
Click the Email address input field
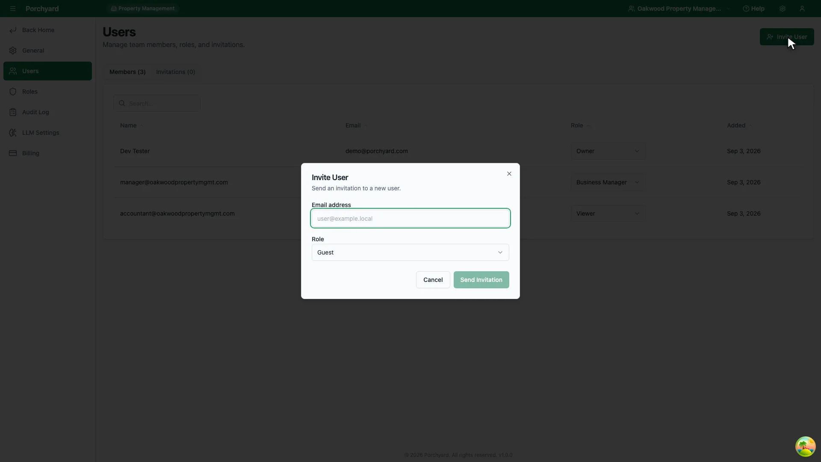[x=410, y=218]
